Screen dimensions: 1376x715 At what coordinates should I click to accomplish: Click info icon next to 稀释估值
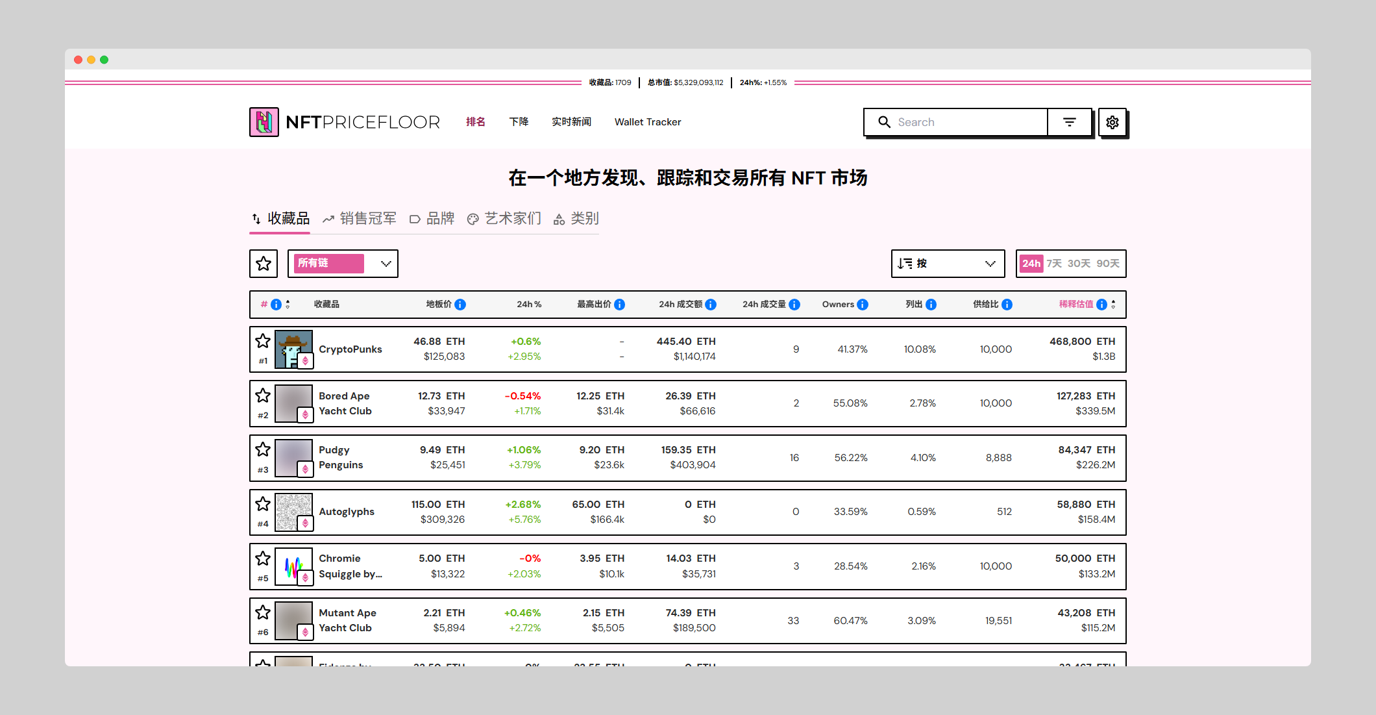tap(1101, 305)
